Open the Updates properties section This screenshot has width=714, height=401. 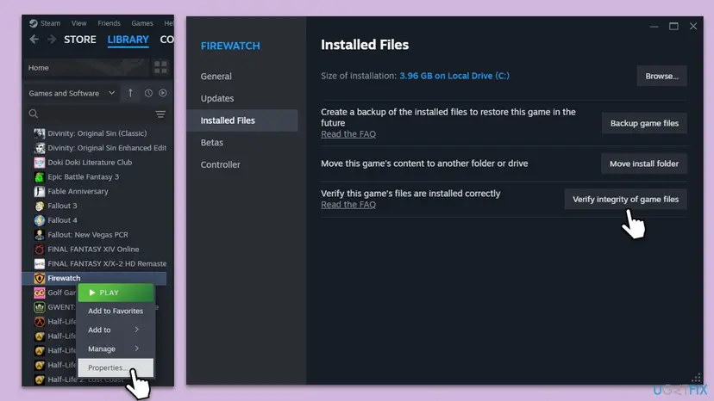pyautogui.click(x=217, y=98)
